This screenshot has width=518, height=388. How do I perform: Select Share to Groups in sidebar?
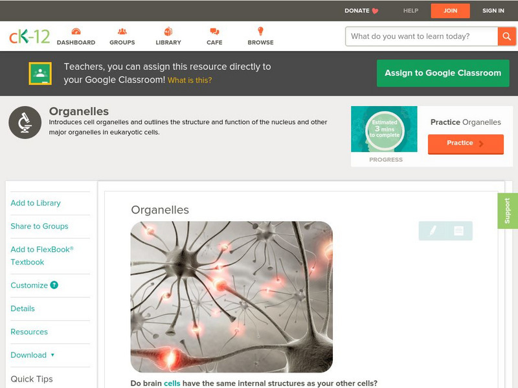click(39, 226)
